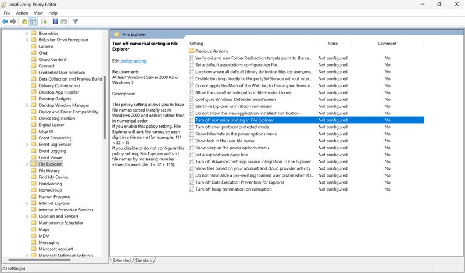The width and height of the screenshot is (465, 273).
Task: Click the Maps folder icon in the tree
Action: tap(34, 229)
